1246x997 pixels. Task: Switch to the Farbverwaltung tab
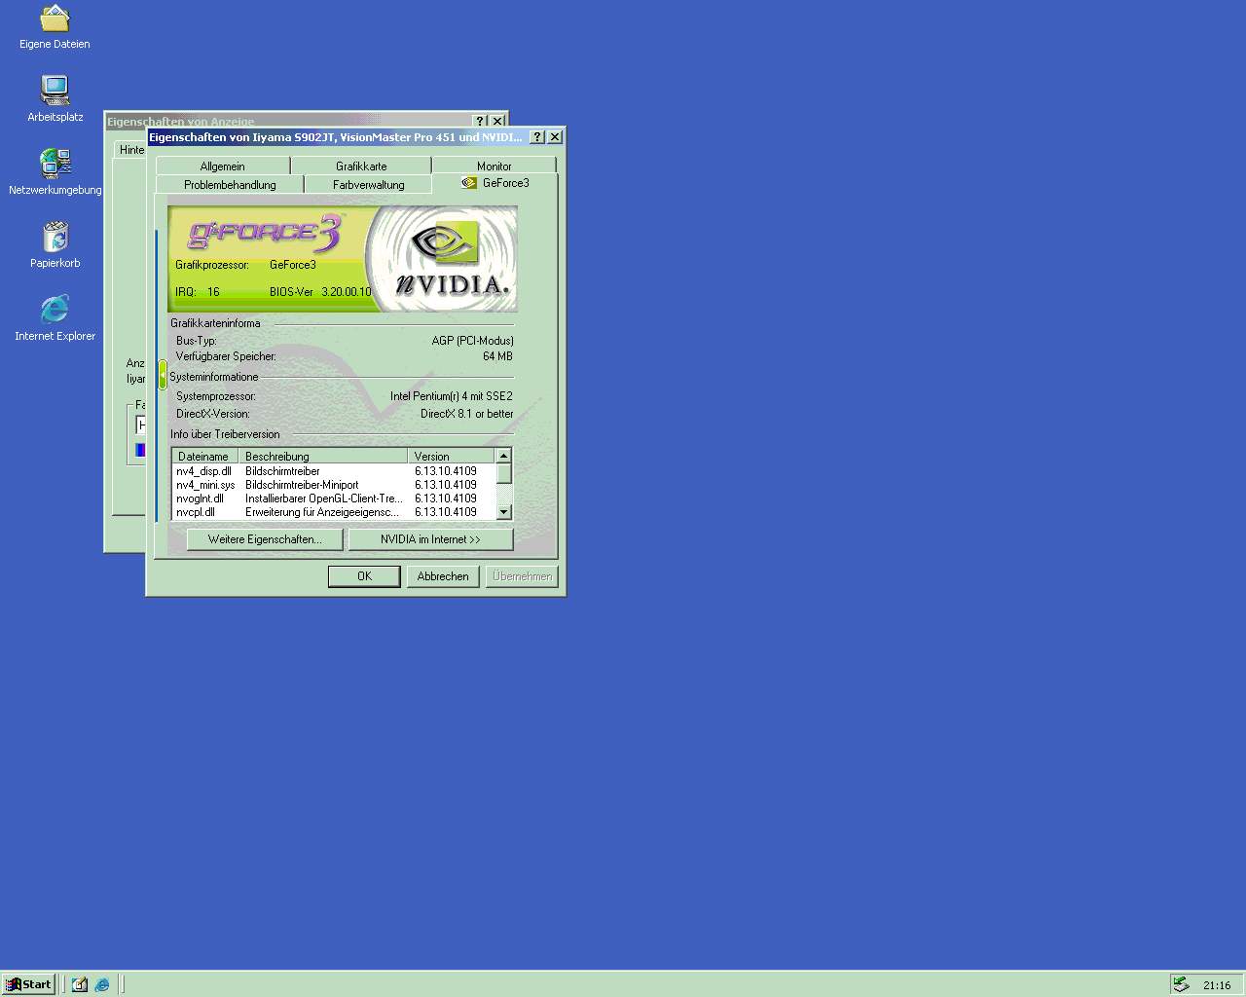click(368, 185)
